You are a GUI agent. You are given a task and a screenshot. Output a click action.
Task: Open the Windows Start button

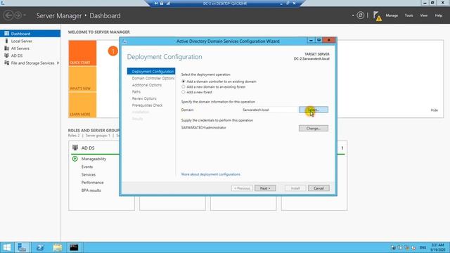tap(6, 247)
